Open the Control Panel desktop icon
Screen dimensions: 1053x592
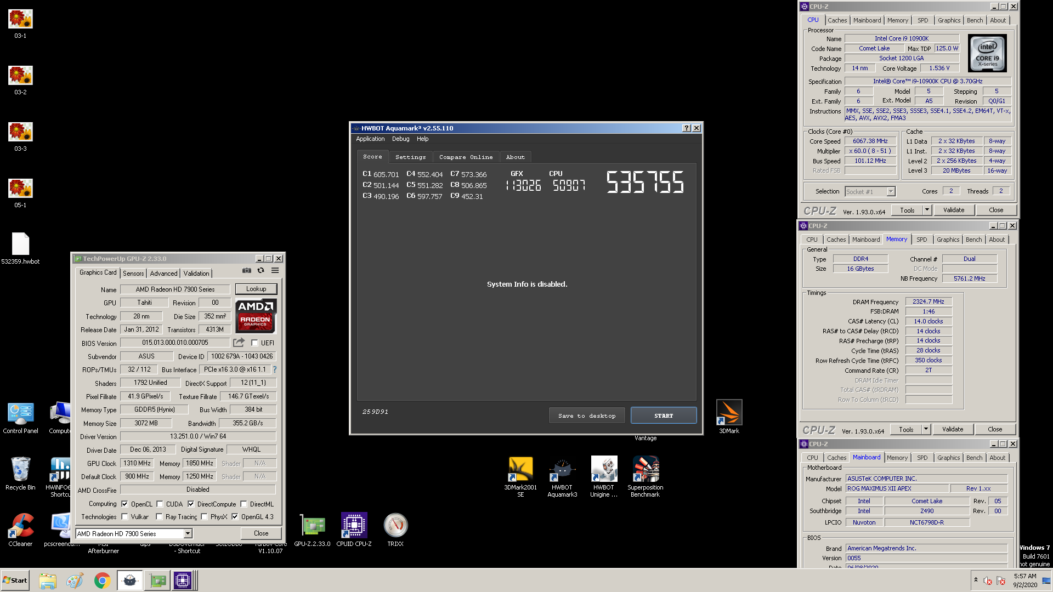pyautogui.click(x=20, y=418)
